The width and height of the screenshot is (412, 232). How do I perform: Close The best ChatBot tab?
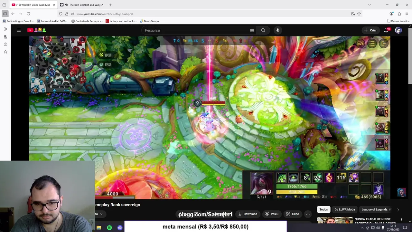point(102,5)
